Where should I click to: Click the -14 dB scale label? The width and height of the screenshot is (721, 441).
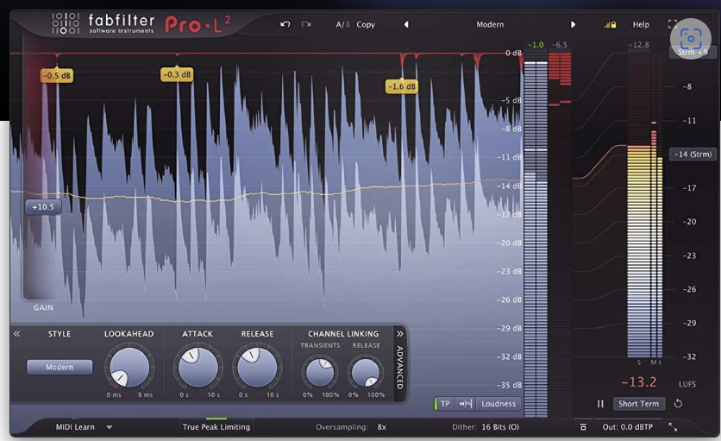pos(510,186)
